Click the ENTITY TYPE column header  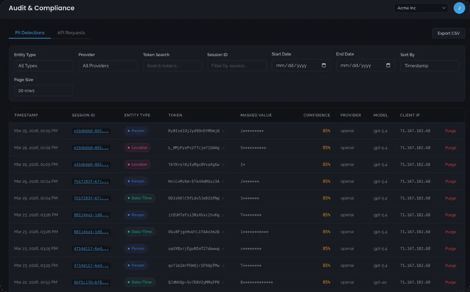(137, 115)
